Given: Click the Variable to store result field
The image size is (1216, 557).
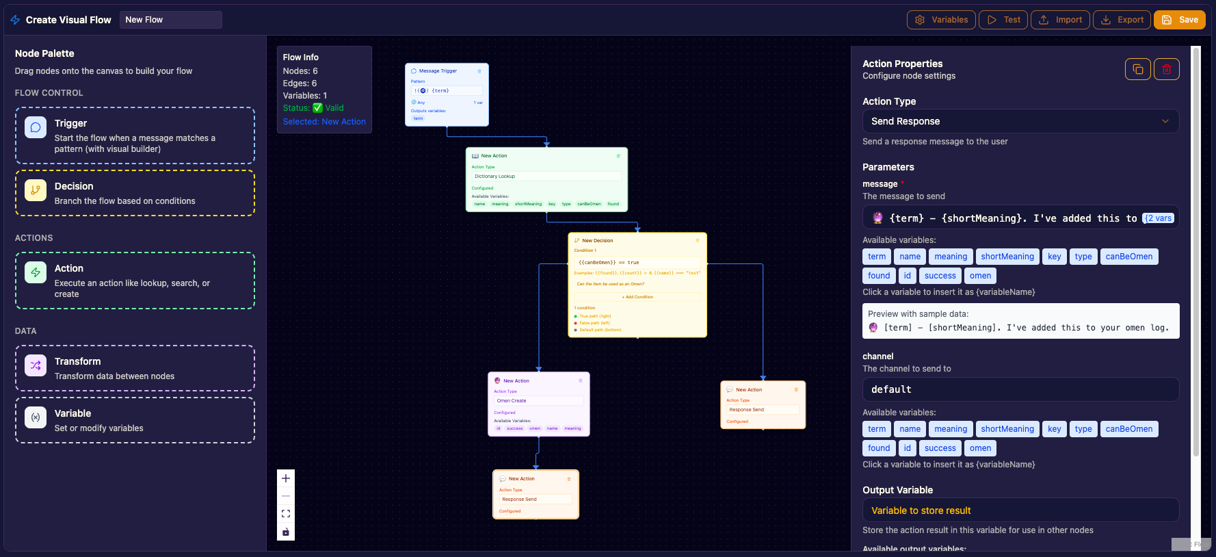Looking at the screenshot, I should [x=1020, y=510].
